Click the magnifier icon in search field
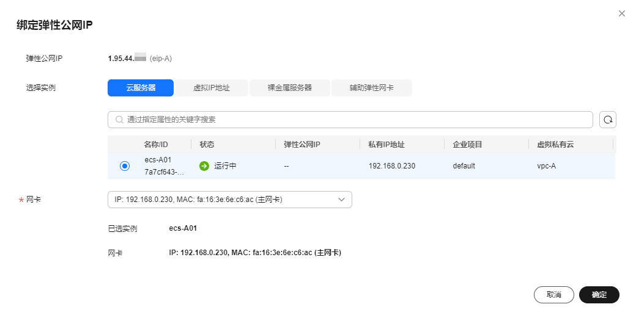 (x=119, y=120)
